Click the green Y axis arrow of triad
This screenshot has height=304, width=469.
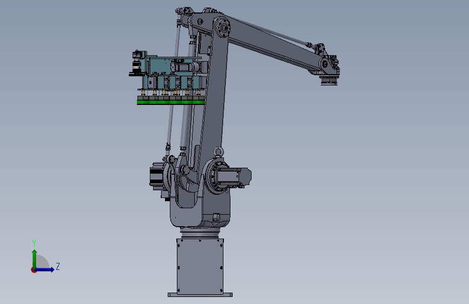click(35, 259)
